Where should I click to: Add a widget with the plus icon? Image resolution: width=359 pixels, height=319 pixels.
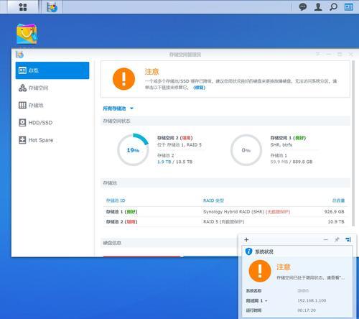pos(246,240)
